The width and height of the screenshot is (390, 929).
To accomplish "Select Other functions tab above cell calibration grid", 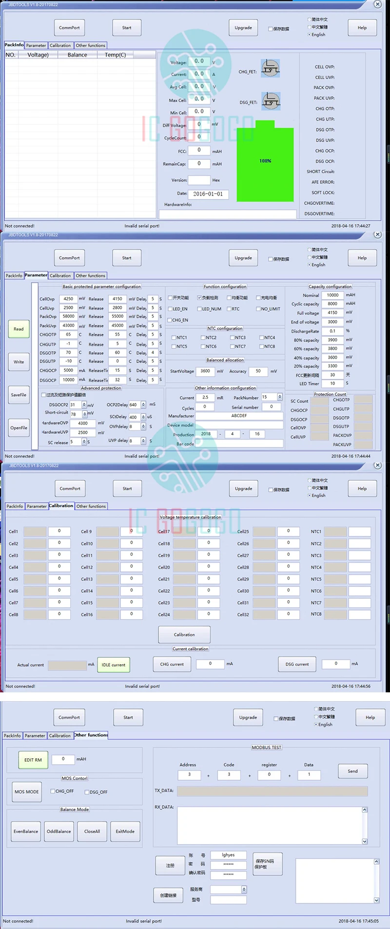I will pos(91,506).
